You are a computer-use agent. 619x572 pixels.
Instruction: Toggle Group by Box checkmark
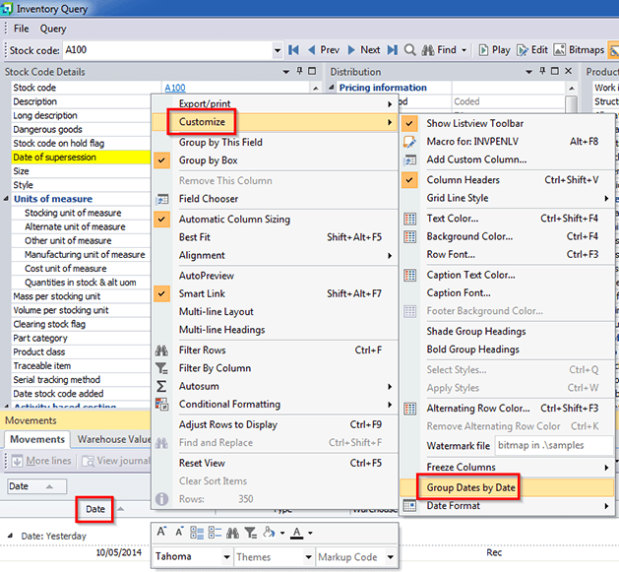pos(161,160)
